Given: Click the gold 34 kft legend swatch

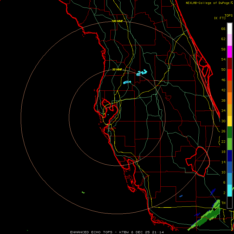Looking at the screenshot, I should (230, 110).
